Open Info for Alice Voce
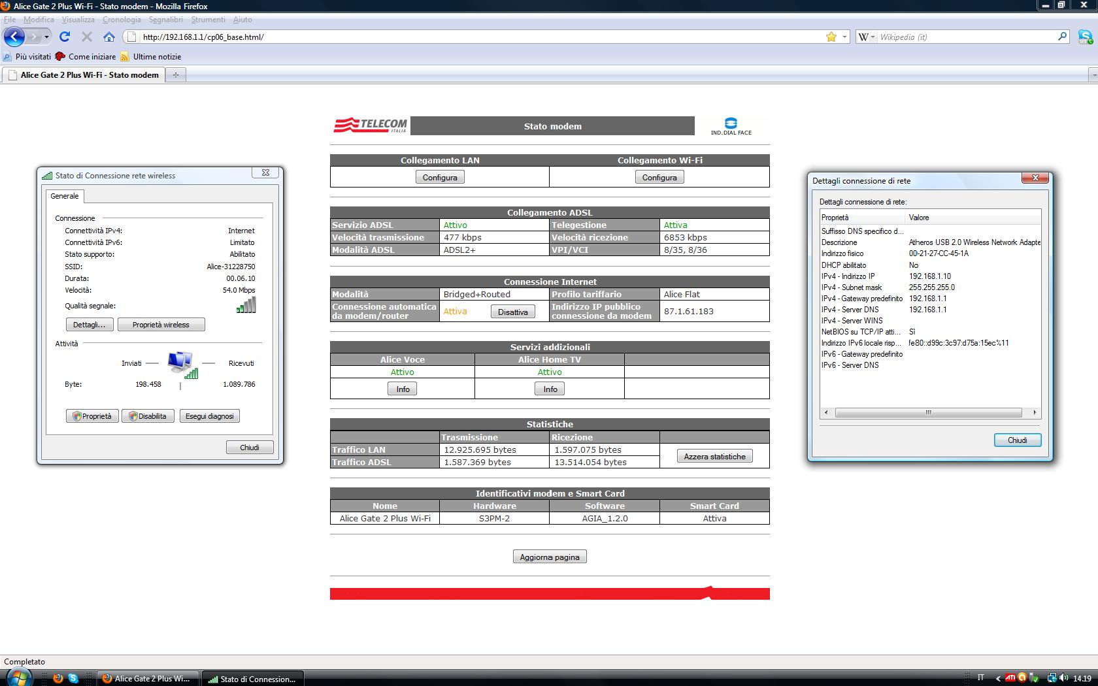This screenshot has width=1098, height=686. click(x=403, y=389)
